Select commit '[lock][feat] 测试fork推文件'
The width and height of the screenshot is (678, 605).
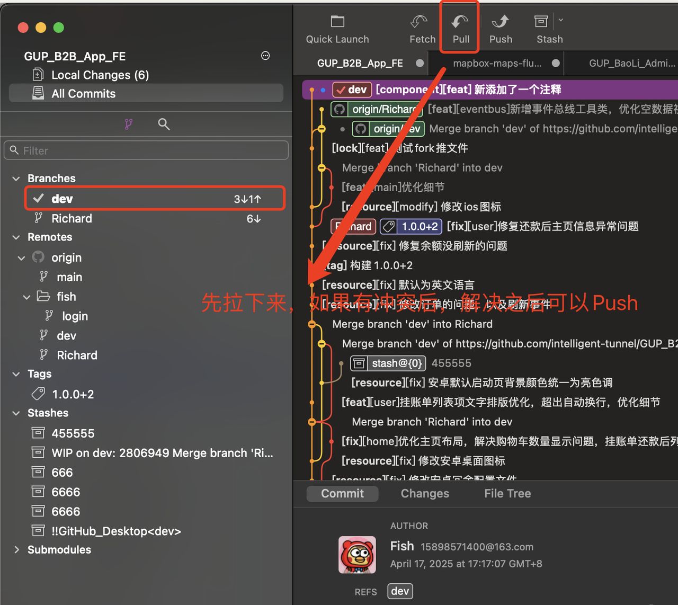click(400, 148)
